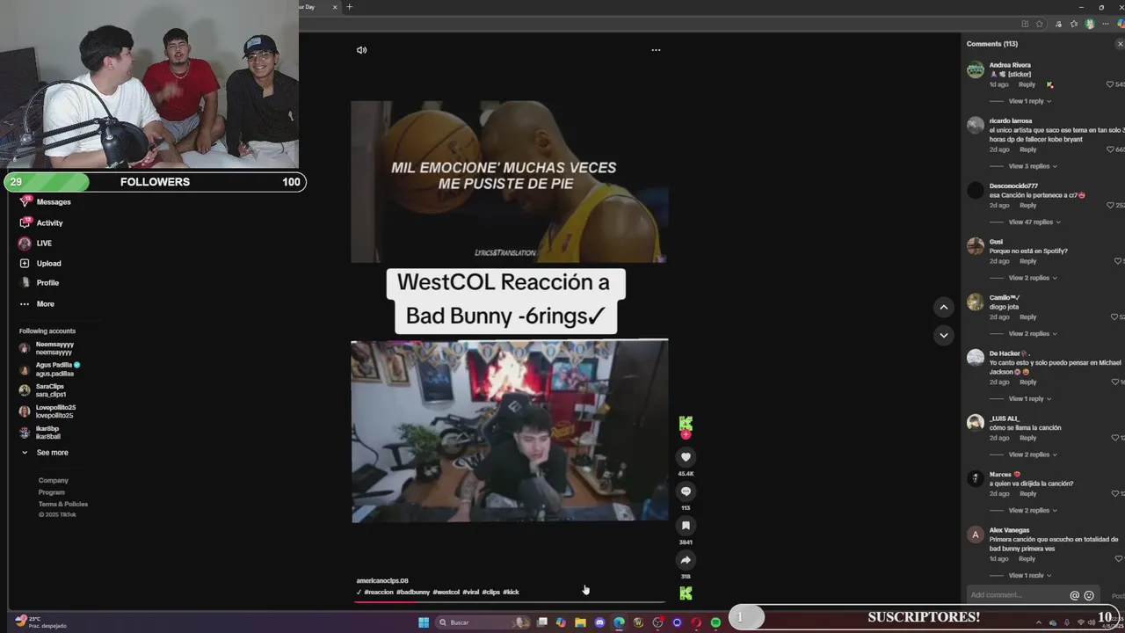Expand 'View 1 reply' under De Hacker

1029,398
